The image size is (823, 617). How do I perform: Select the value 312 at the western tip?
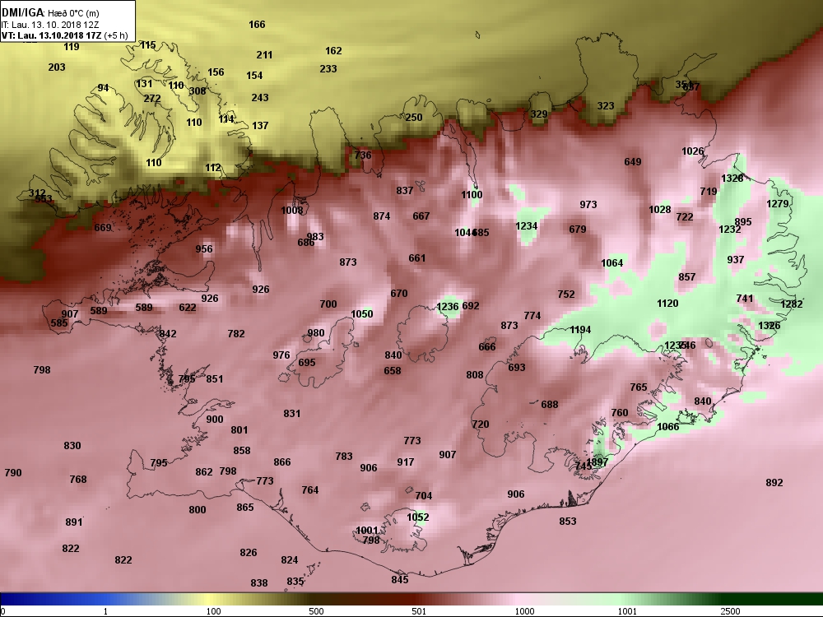pos(37,193)
